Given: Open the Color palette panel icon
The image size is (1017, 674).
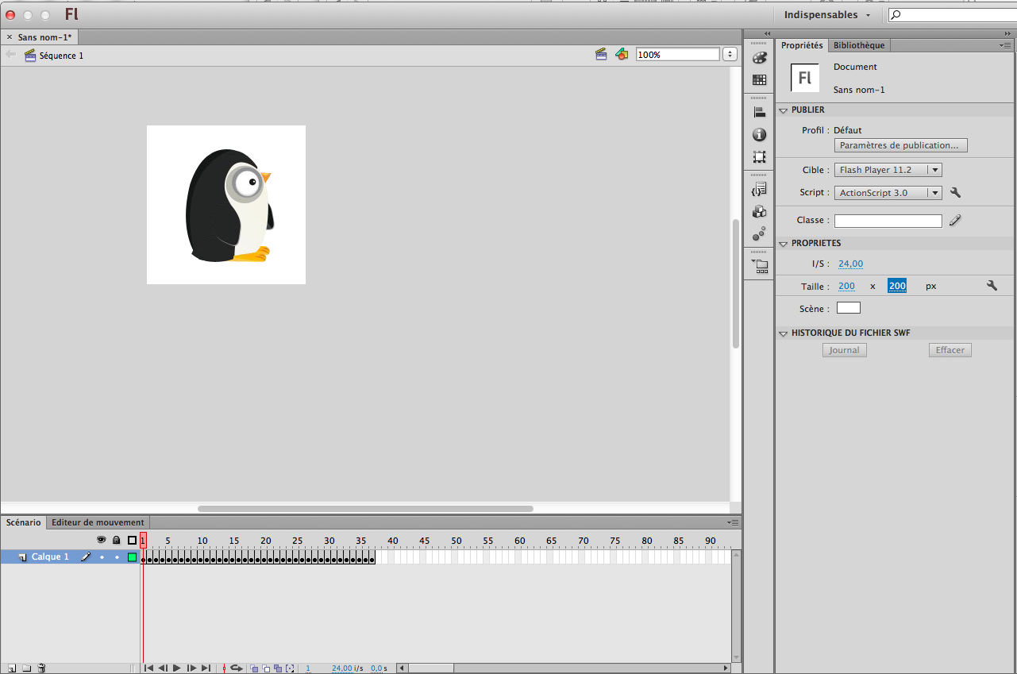Looking at the screenshot, I should [759, 58].
